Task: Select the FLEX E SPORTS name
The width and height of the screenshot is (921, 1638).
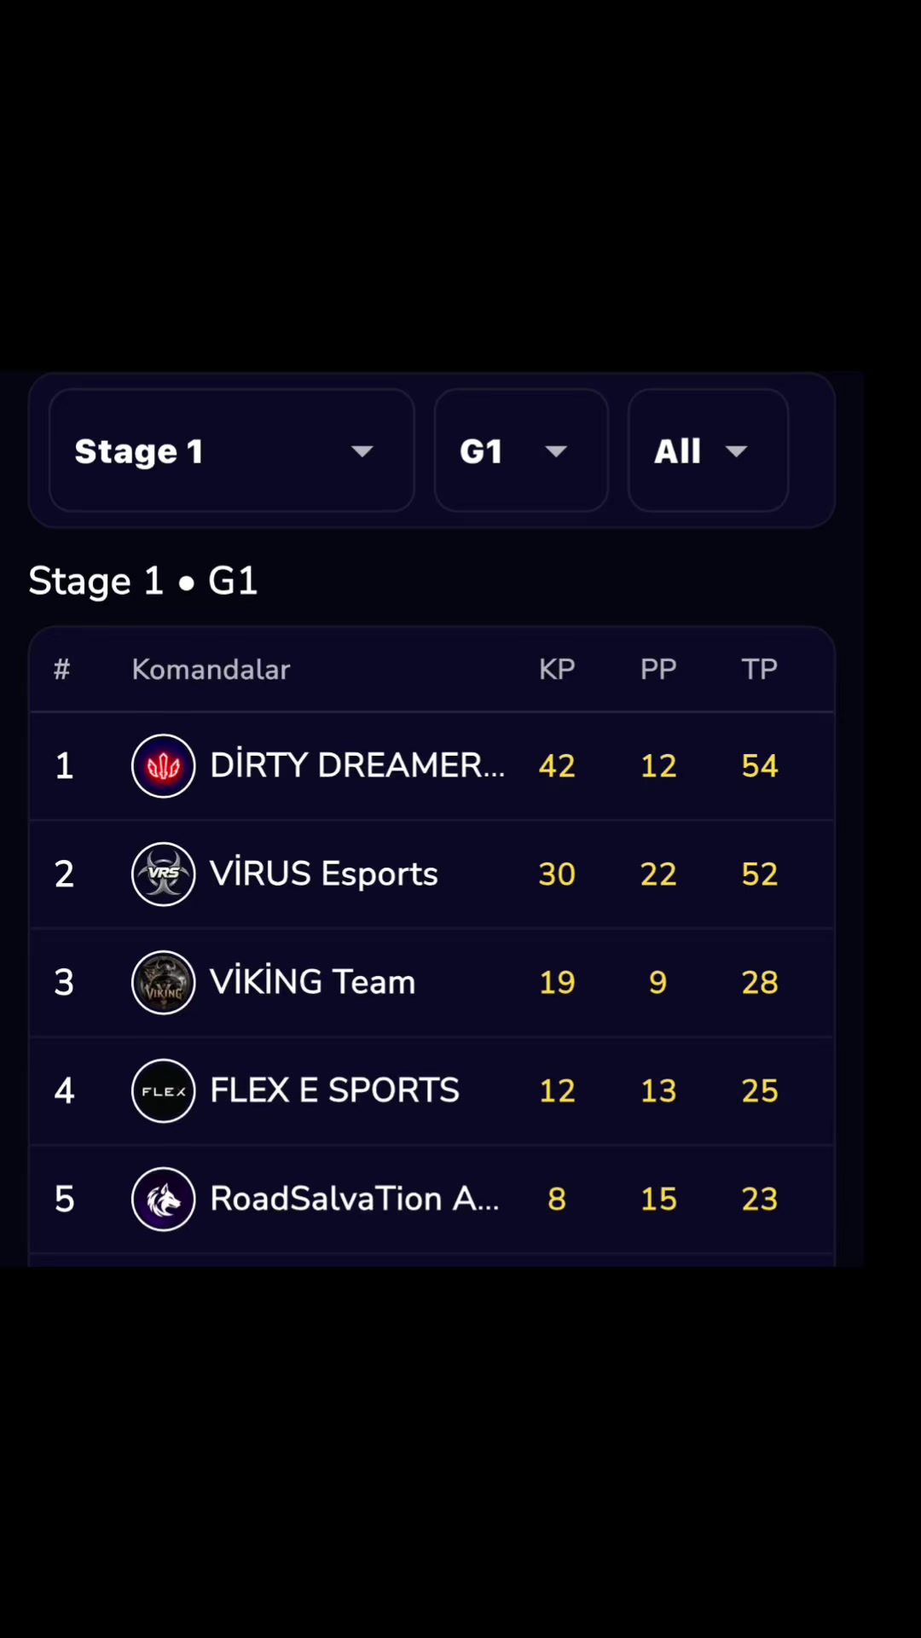Action: 334,1090
